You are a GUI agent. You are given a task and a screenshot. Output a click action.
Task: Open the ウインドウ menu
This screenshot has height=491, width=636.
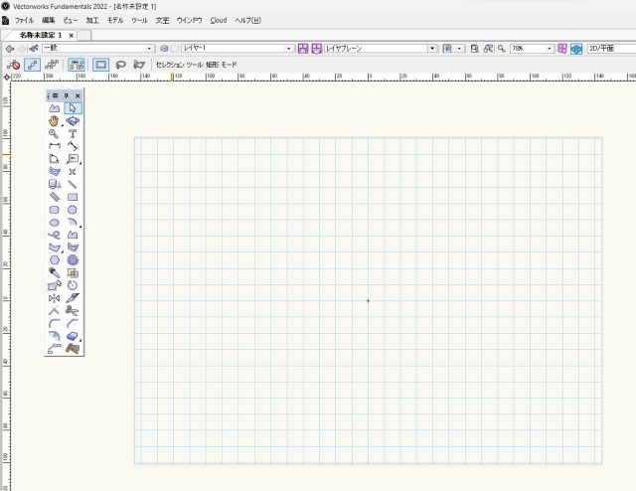(x=189, y=20)
